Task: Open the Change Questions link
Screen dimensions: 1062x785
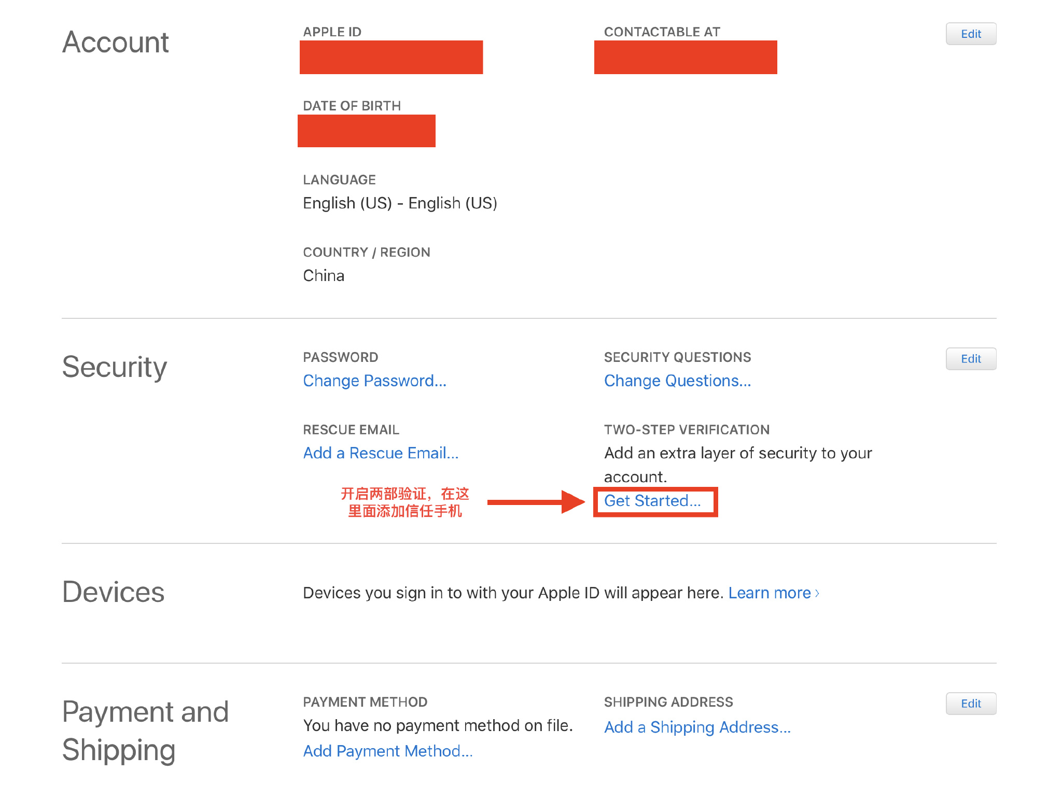Action: [677, 381]
